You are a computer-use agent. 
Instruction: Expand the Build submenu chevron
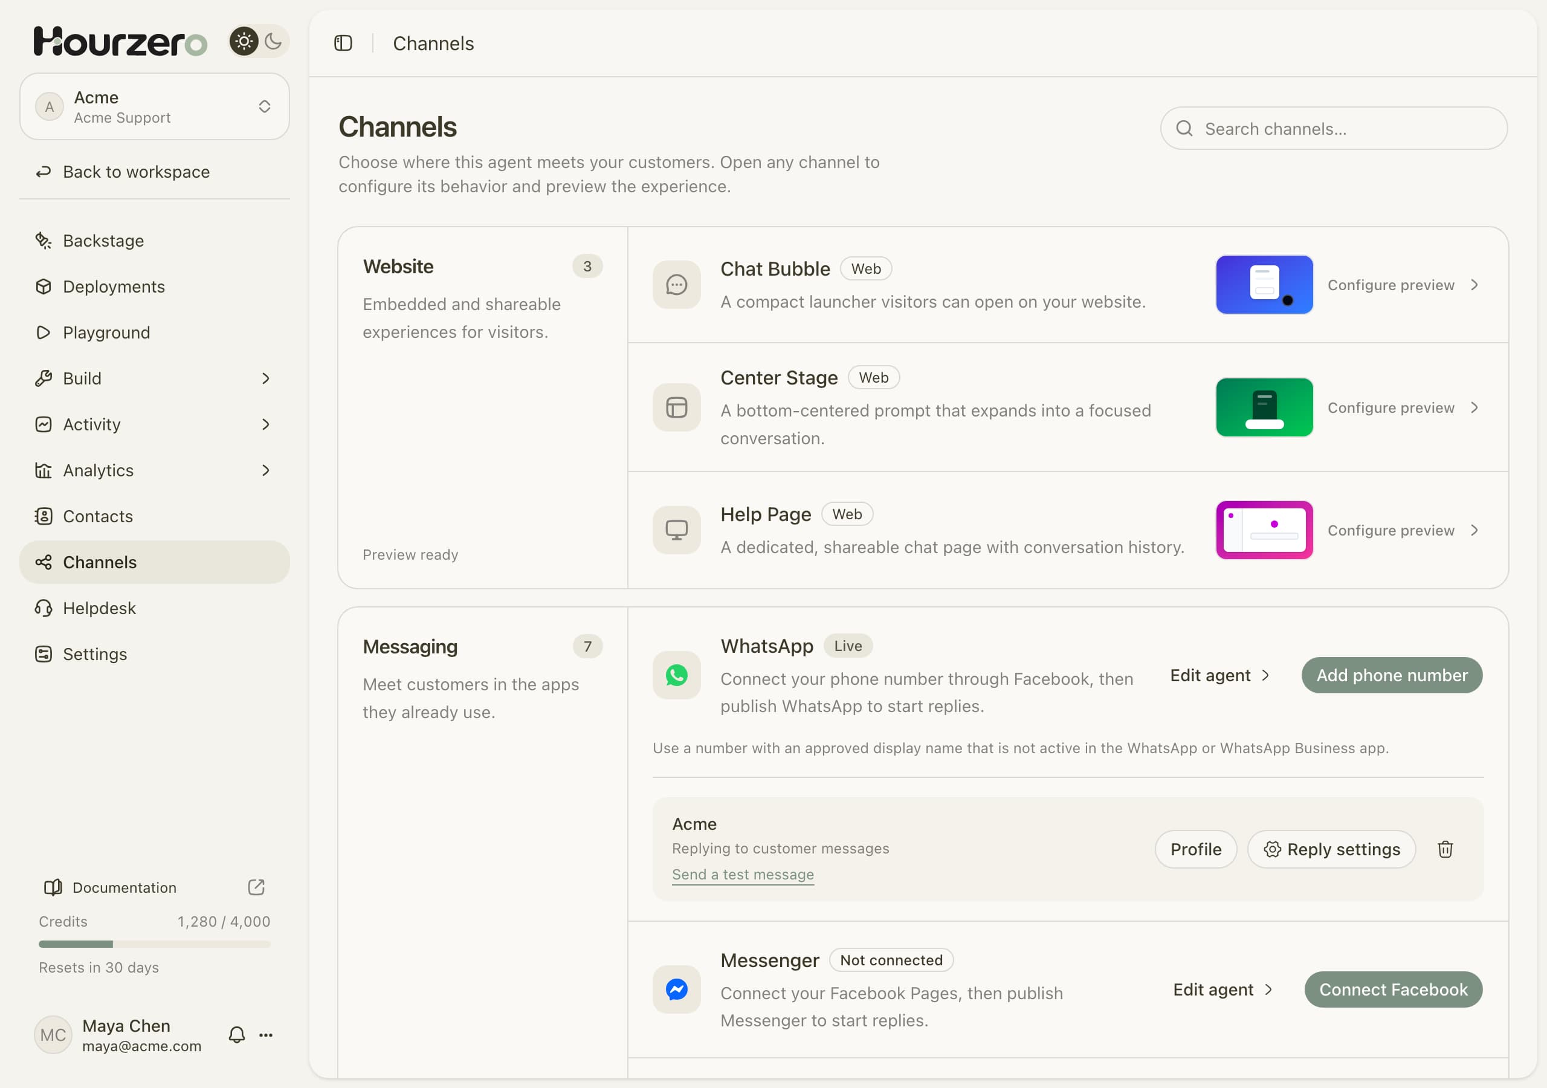pyautogui.click(x=265, y=378)
